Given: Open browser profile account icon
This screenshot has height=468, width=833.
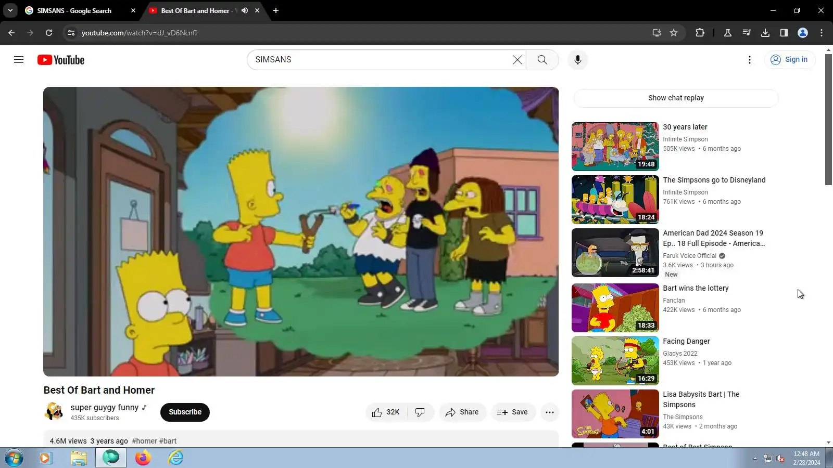Looking at the screenshot, I should [803, 33].
